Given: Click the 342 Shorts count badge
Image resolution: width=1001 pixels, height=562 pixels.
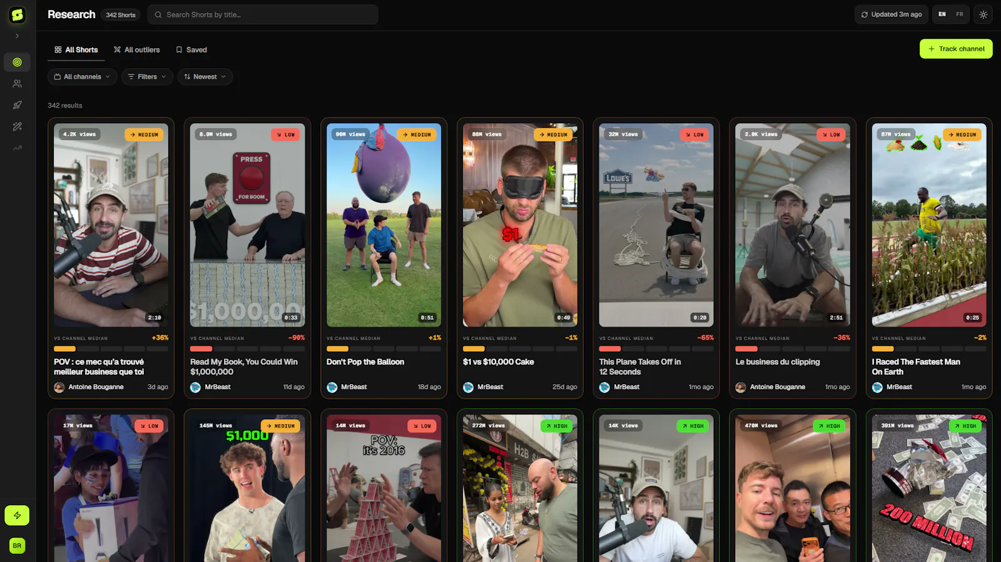Looking at the screenshot, I should tap(121, 15).
